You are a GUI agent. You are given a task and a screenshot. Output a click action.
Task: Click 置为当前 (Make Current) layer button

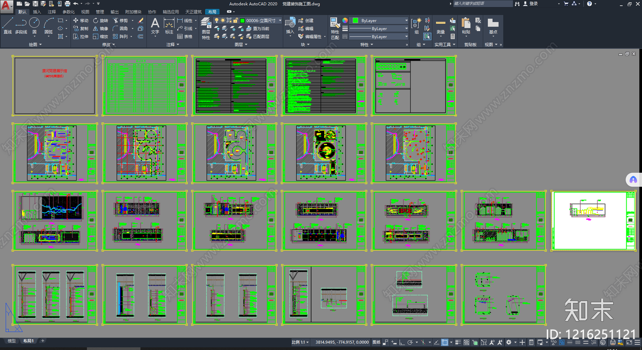(258, 28)
